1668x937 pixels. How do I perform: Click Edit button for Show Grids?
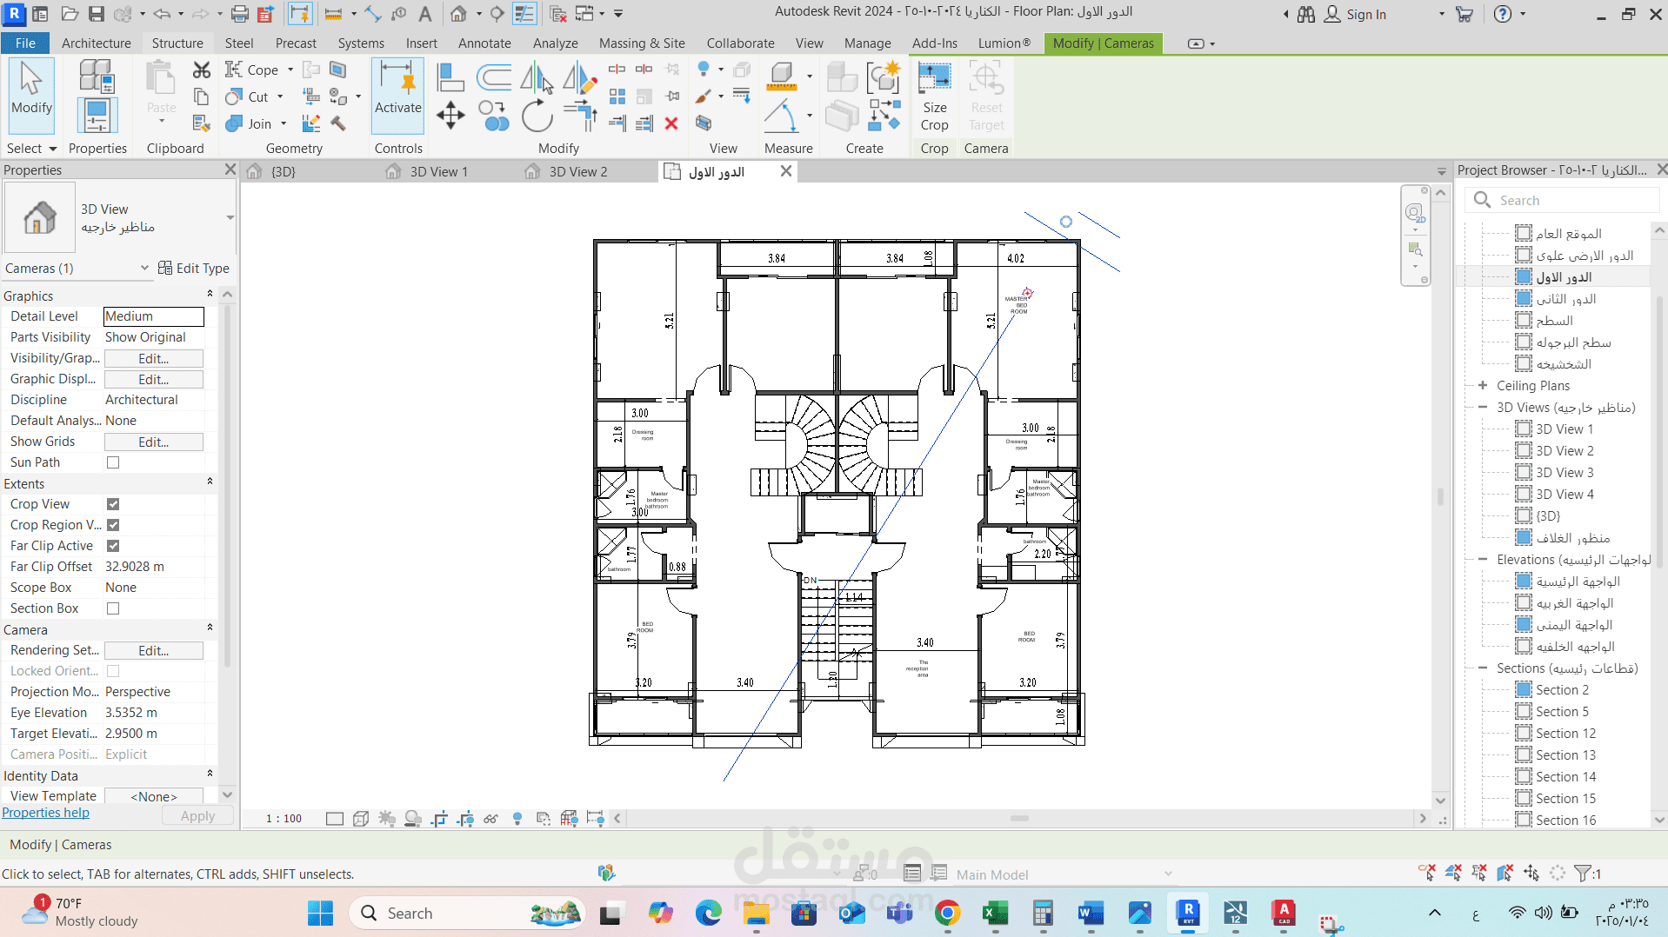point(154,442)
